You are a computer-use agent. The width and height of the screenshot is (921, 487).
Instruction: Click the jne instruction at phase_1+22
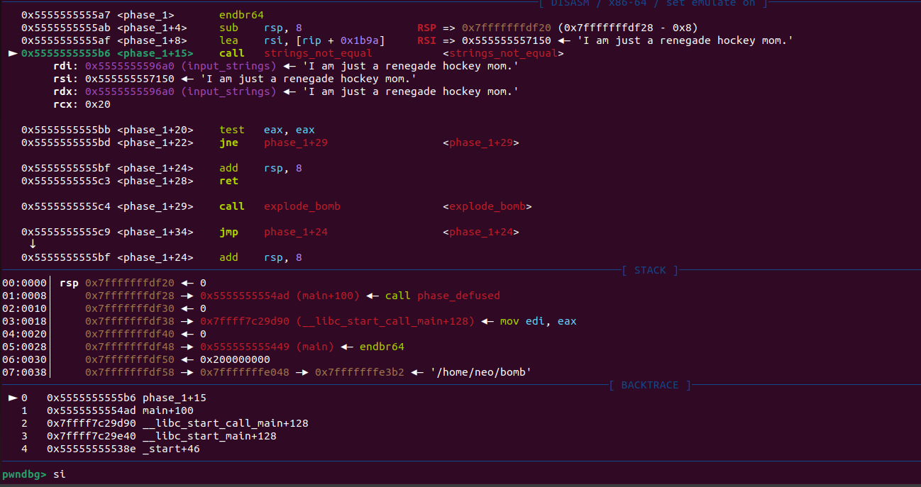[228, 142]
